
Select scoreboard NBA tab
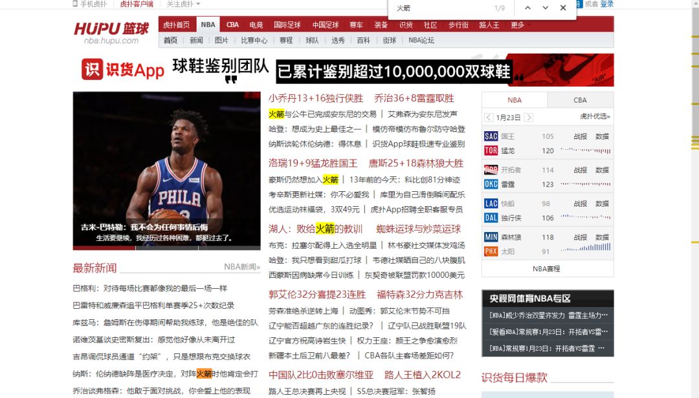click(515, 99)
